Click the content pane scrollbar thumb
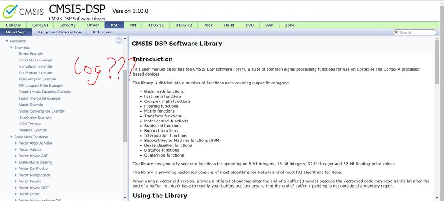Viewport: 444px width, 201px height. (x=437, y=61)
